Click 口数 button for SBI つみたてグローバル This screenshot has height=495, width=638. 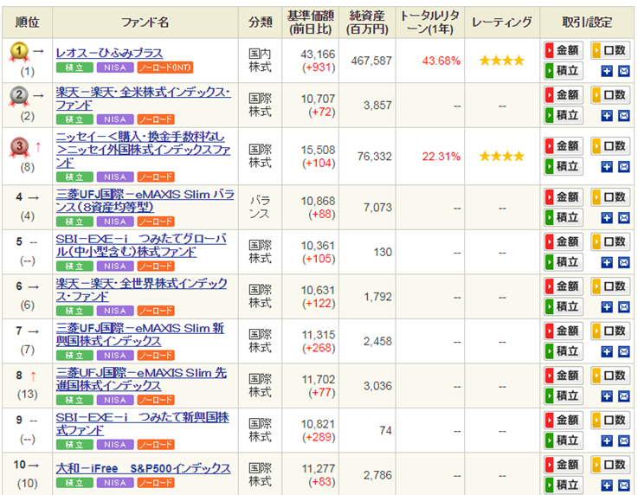tap(610, 241)
